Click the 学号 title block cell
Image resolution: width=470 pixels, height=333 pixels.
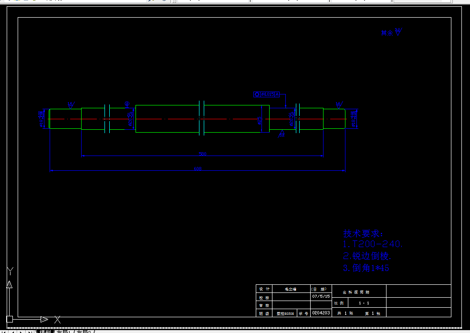pyautogui.click(x=303, y=313)
